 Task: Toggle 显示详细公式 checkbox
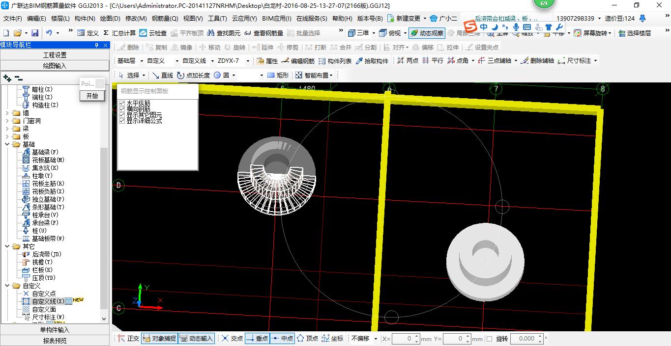[x=122, y=121]
